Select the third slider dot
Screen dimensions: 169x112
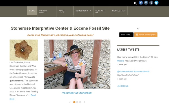(80, 102)
